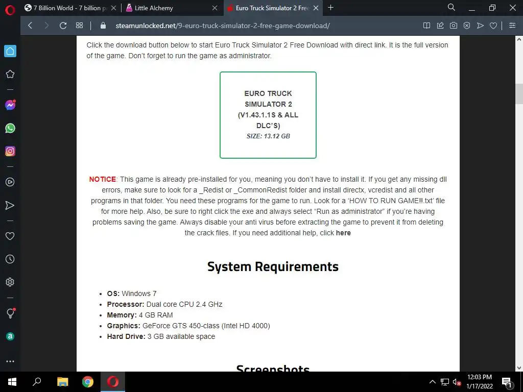Click the muted volume tray icon
Screen dimensions: 523x392
click(x=457, y=382)
